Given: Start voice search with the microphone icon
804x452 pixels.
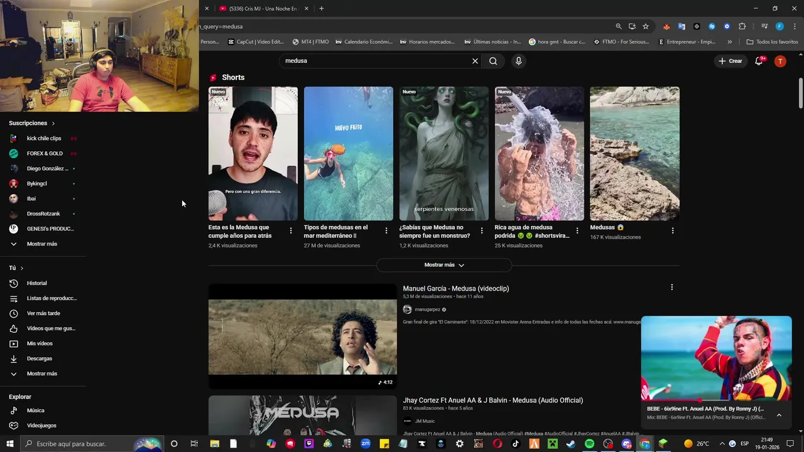Looking at the screenshot, I should [518, 61].
